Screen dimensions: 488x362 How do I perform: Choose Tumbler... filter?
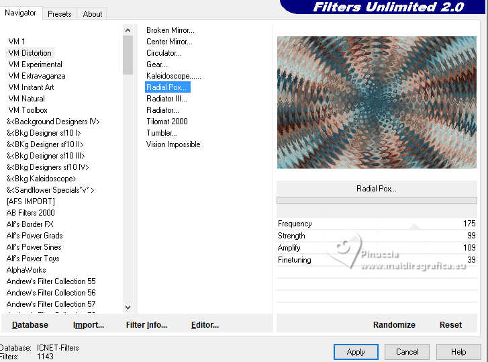[162, 133]
